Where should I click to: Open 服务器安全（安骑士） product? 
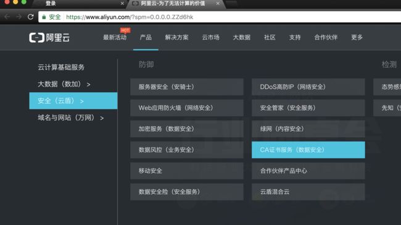pos(187,87)
